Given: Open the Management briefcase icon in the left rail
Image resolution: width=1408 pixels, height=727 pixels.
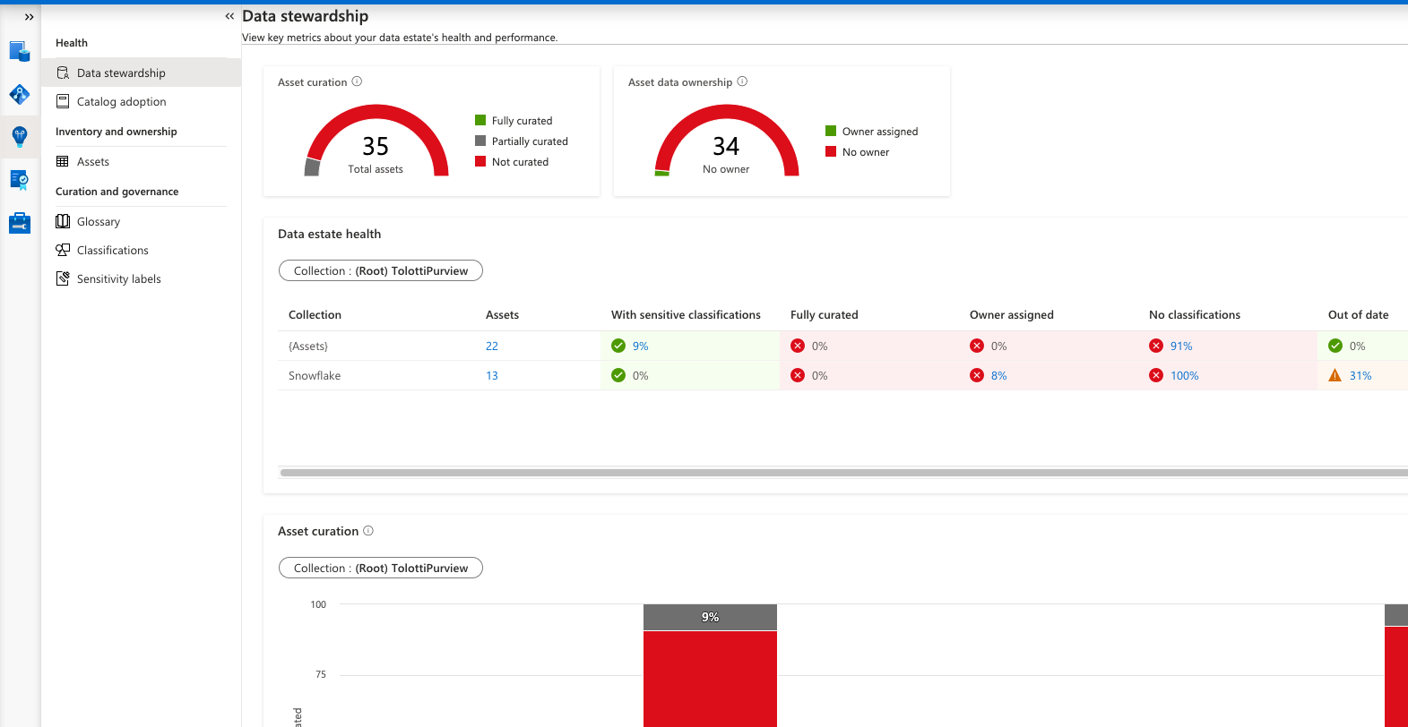Looking at the screenshot, I should [x=20, y=223].
